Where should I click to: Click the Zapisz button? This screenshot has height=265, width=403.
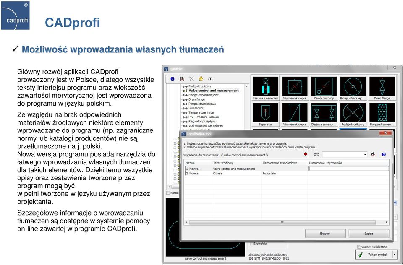(x=369, y=234)
